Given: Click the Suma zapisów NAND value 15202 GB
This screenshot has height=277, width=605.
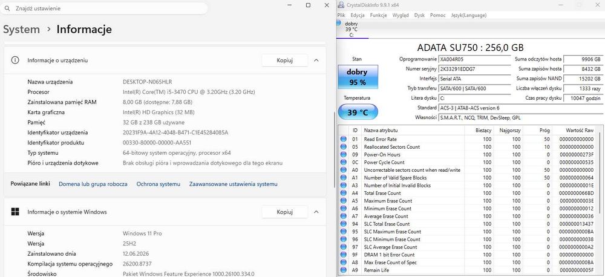Looking at the screenshot, I should click(583, 79).
